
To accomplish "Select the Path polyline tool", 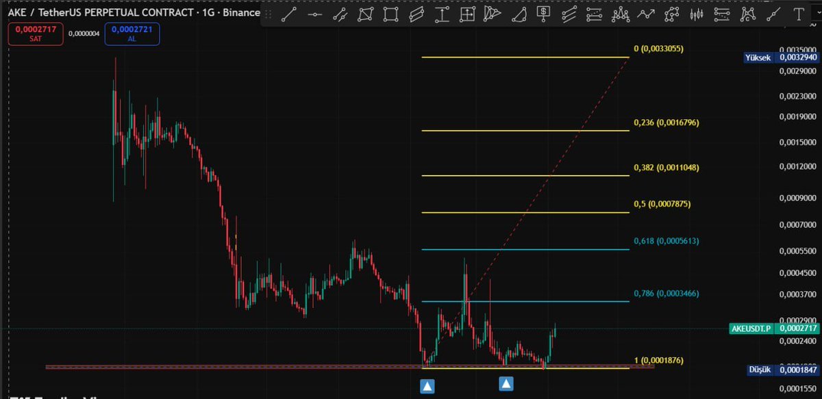I will click(672, 14).
